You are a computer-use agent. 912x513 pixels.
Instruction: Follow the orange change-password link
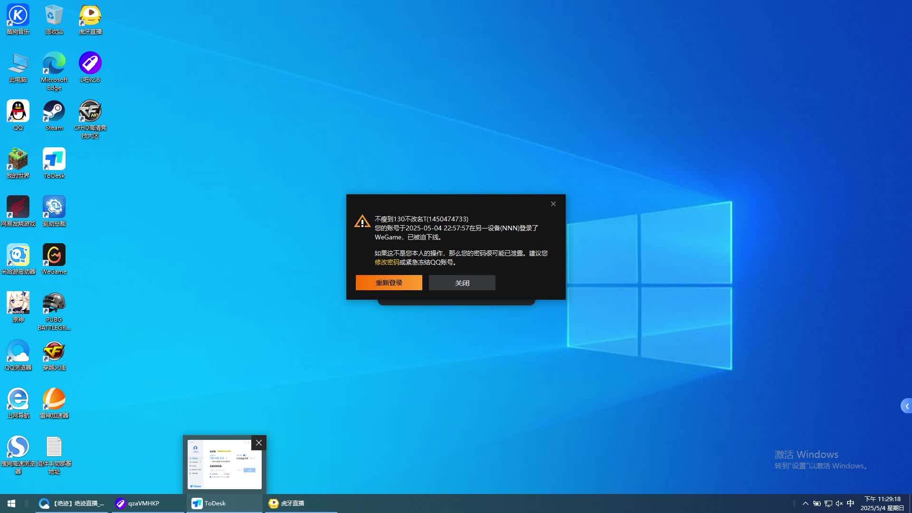click(387, 262)
